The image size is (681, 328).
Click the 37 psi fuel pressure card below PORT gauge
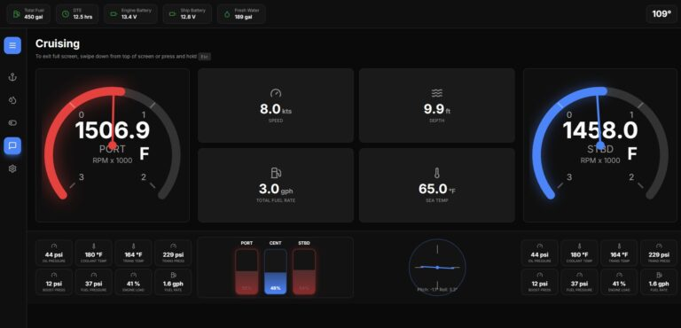pos(93,282)
